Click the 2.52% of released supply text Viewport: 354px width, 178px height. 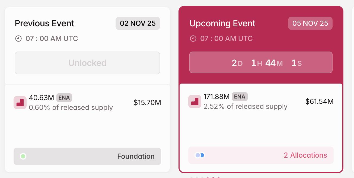pos(245,106)
